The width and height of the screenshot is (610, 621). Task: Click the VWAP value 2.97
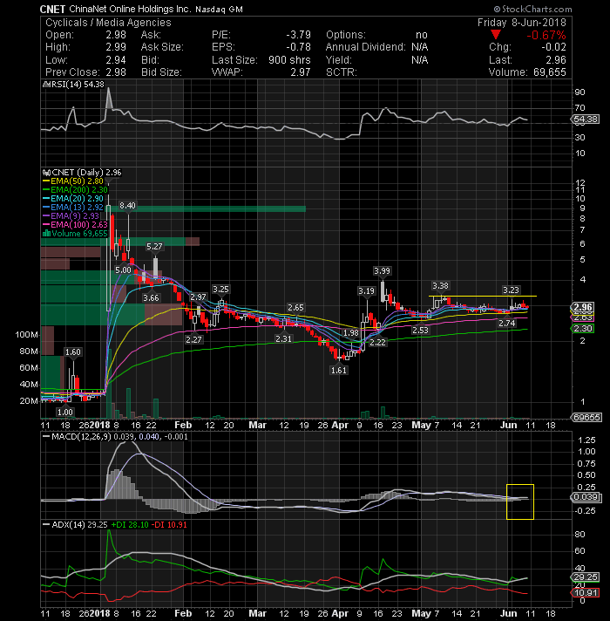tap(301, 72)
